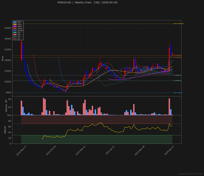
Task: Click the 25000 price axis tick
Action: tap(7, 49)
